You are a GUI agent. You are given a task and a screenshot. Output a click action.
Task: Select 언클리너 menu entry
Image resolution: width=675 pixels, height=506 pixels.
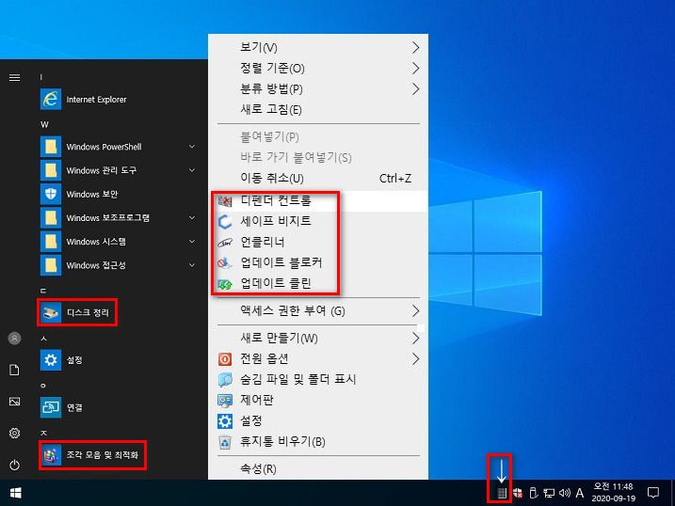click(318, 242)
